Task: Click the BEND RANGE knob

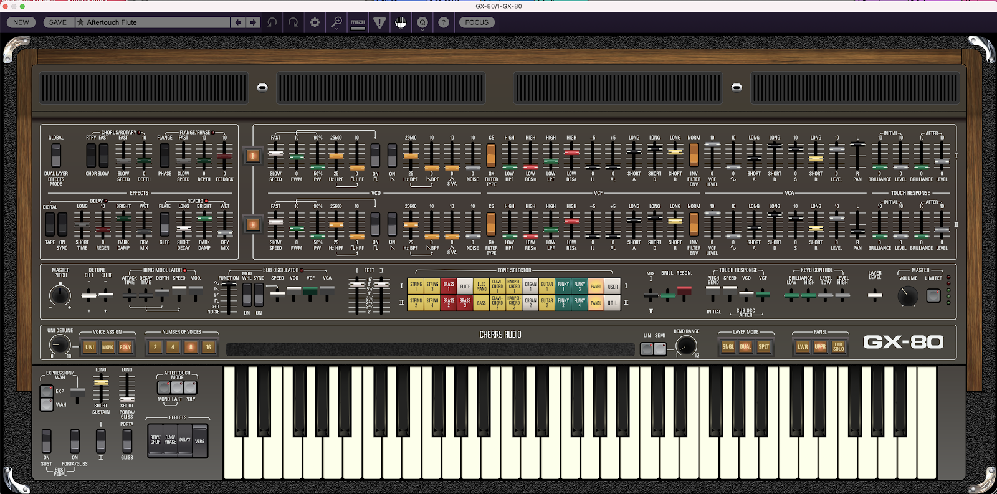Action: coord(686,345)
